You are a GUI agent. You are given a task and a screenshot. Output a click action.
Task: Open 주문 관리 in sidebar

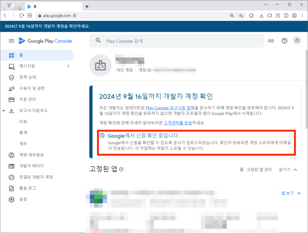pos(37,99)
